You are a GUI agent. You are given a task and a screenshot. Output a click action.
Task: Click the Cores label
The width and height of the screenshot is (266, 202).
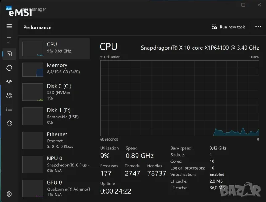point(176,161)
